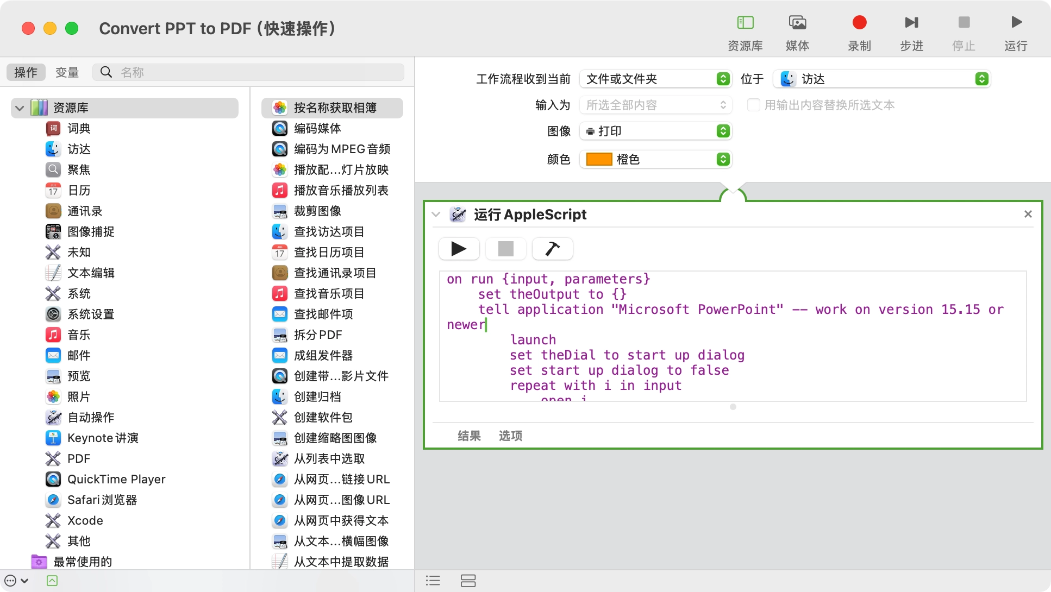Open the 图像 打印 dropdown

655,131
